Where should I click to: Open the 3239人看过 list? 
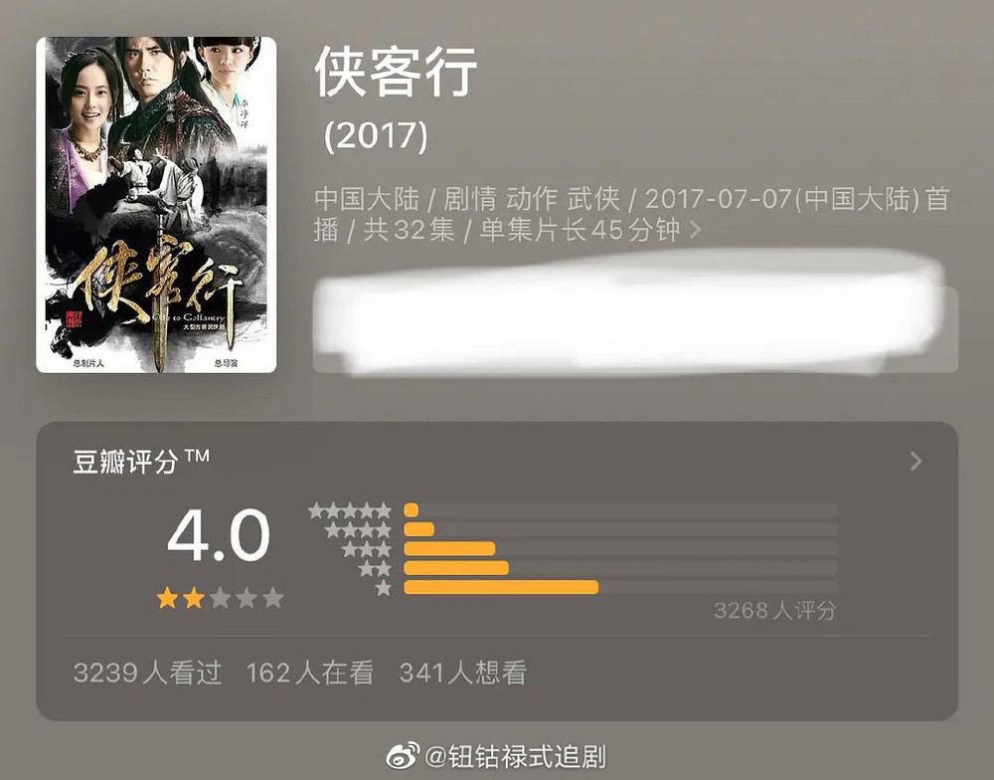point(148,673)
